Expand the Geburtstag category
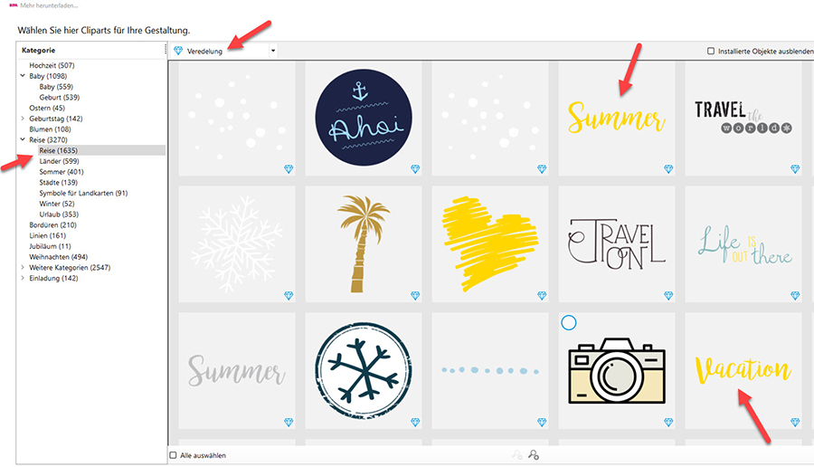 [x=23, y=119]
